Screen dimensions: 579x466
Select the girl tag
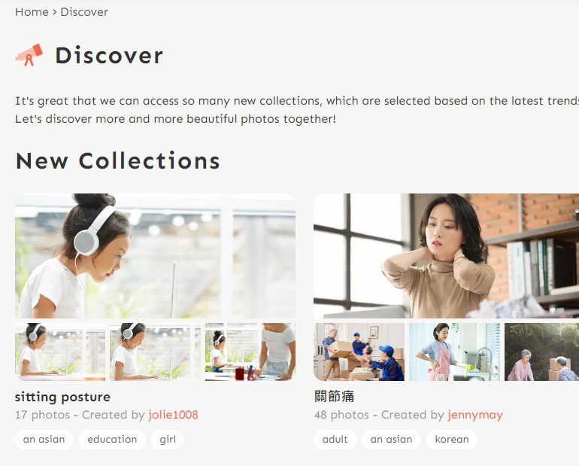pos(168,440)
